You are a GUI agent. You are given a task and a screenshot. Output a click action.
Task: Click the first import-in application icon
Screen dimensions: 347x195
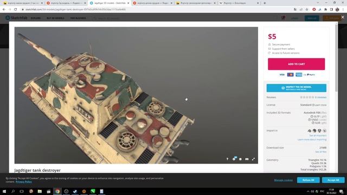point(310,131)
